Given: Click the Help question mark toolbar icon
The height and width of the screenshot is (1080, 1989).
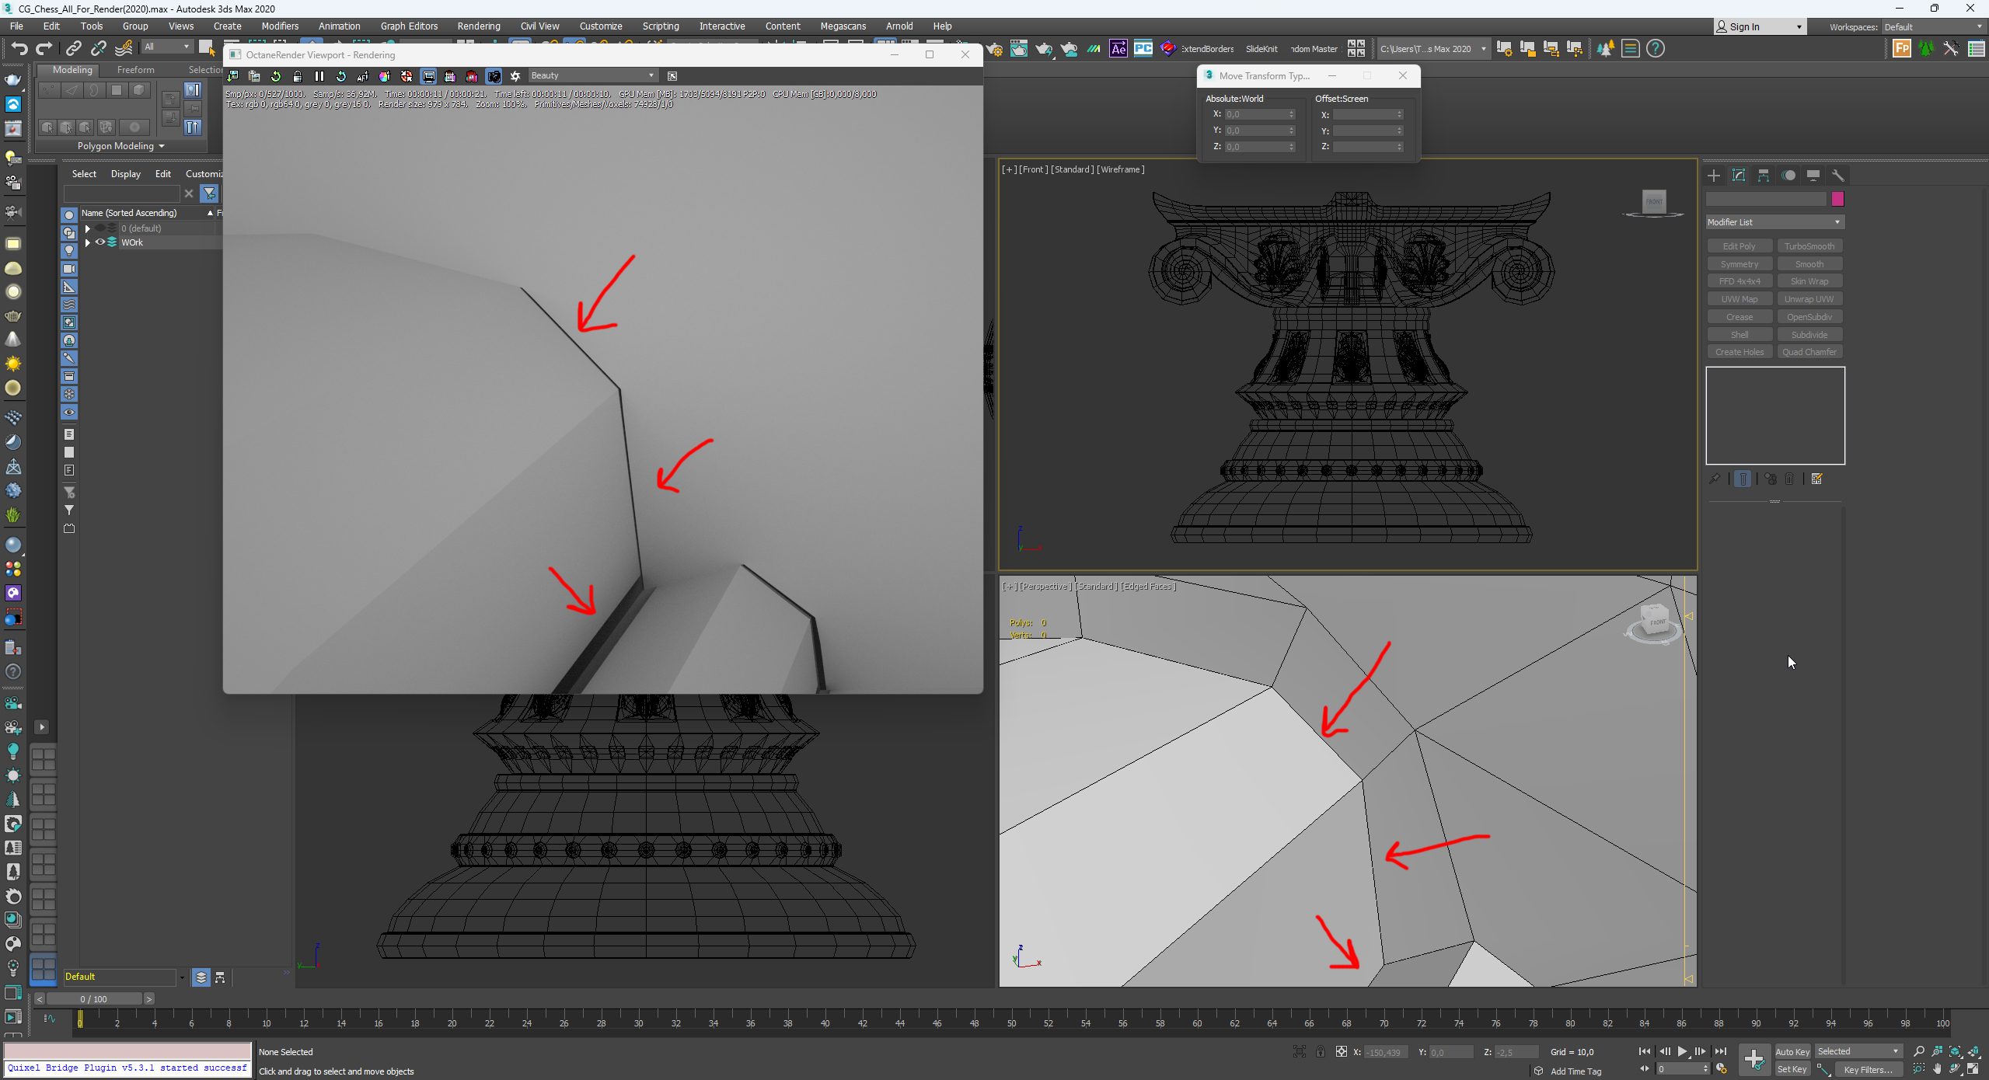Looking at the screenshot, I should pyautogui.click(x=1656, y=49).
